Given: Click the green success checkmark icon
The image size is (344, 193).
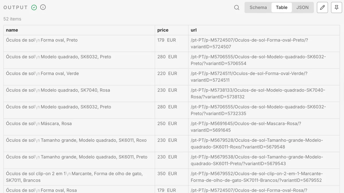Looking at the screenshot, I should [34, 7].
